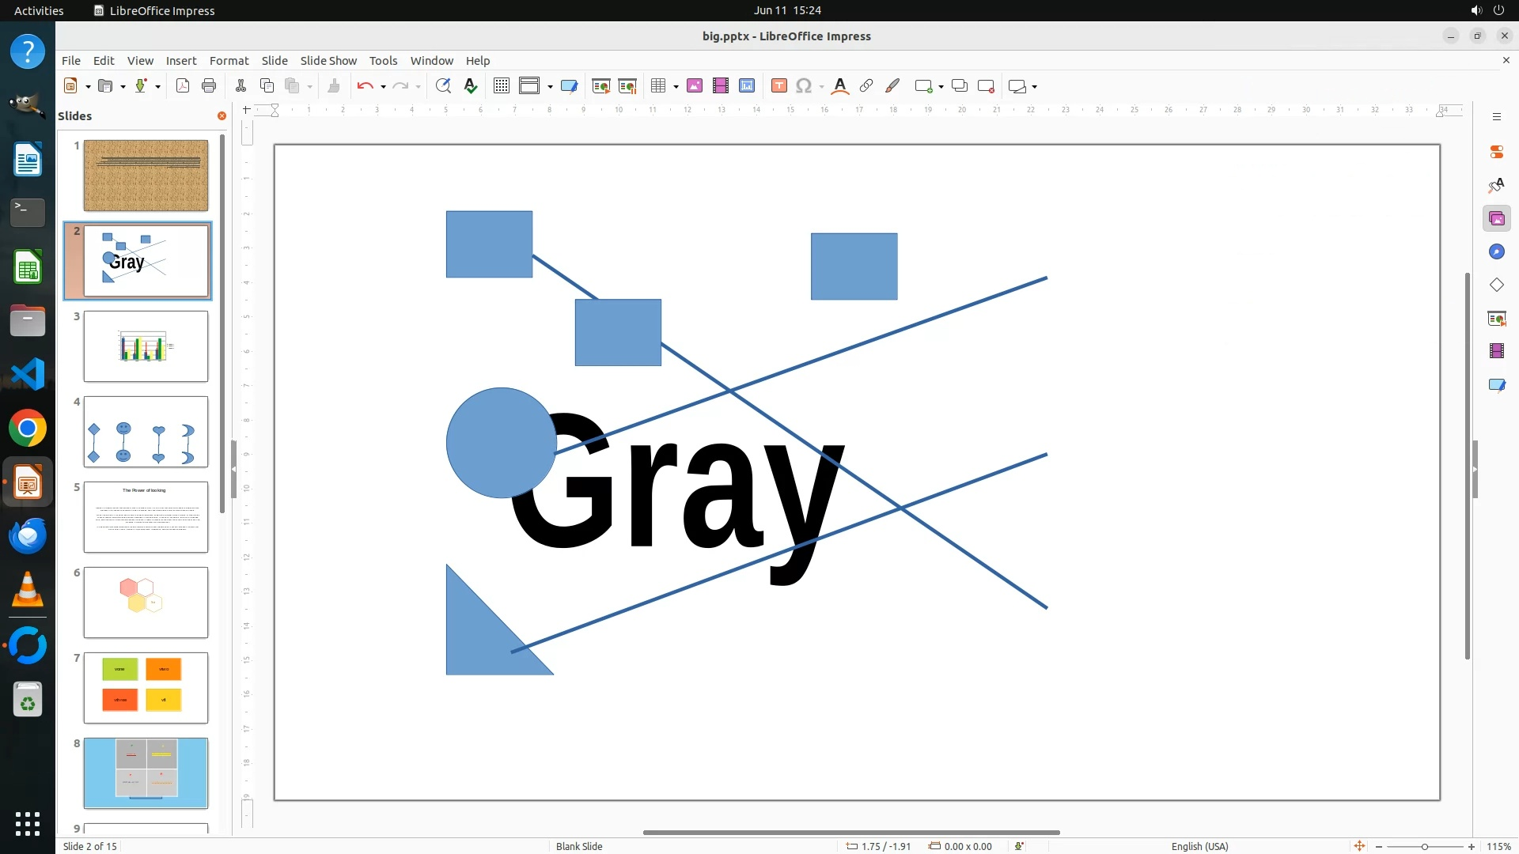
Task: Toggle Display Grid in the toolbar
Action: pos(501,86)
